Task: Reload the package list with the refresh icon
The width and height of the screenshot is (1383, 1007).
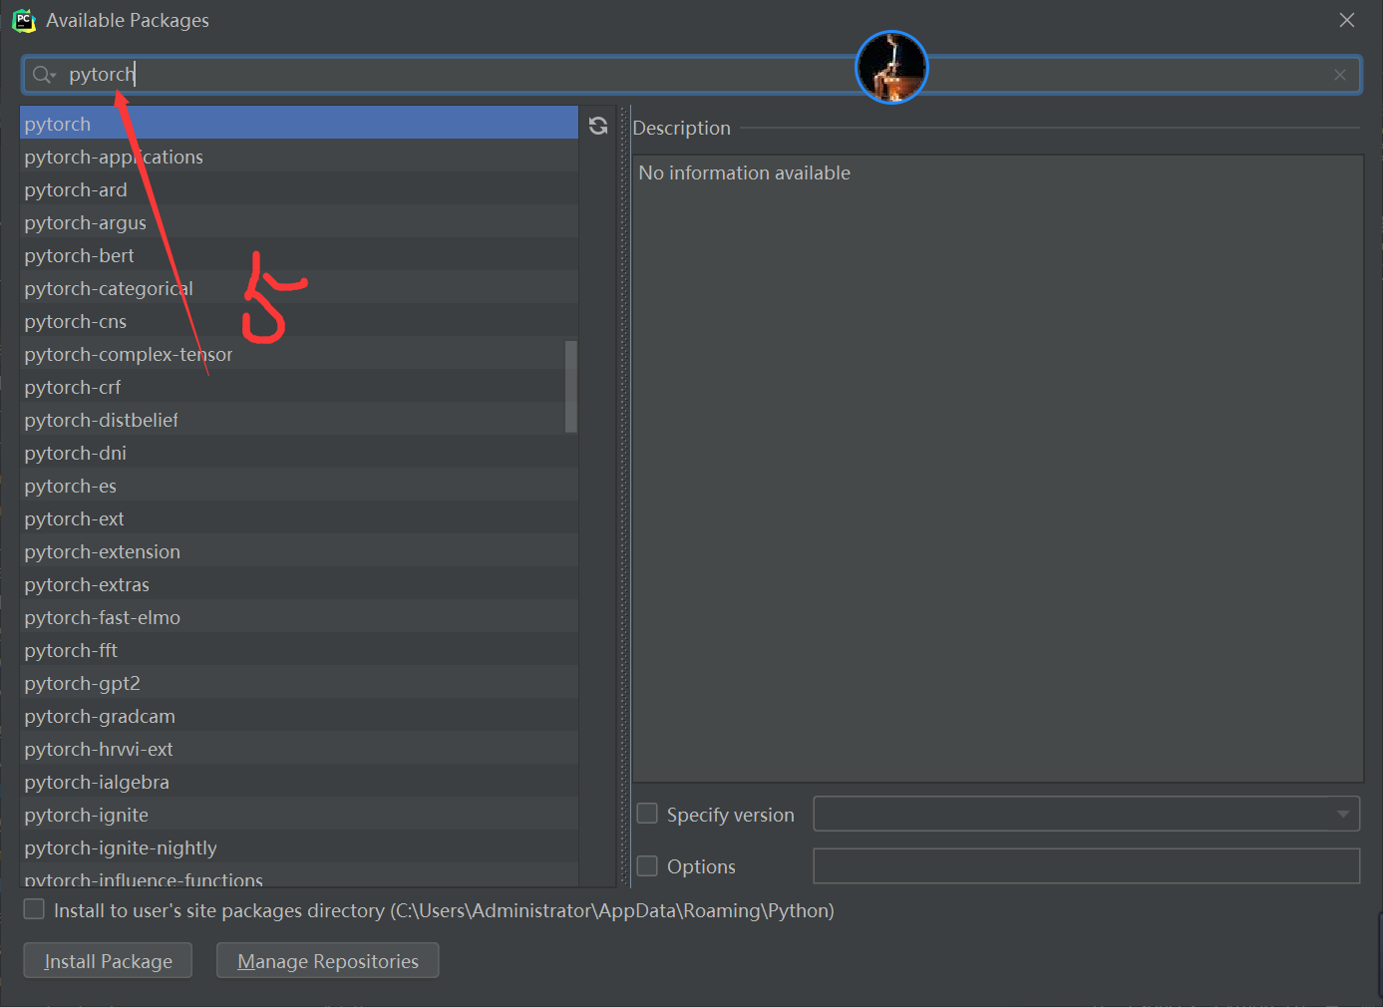Action: tap(598, 126)
